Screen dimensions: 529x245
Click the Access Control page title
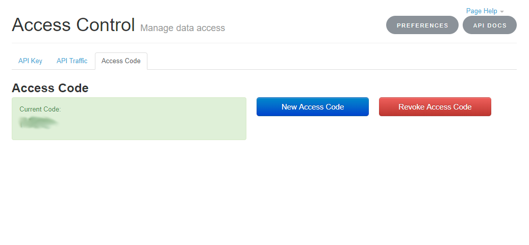(x=73, y=25)
